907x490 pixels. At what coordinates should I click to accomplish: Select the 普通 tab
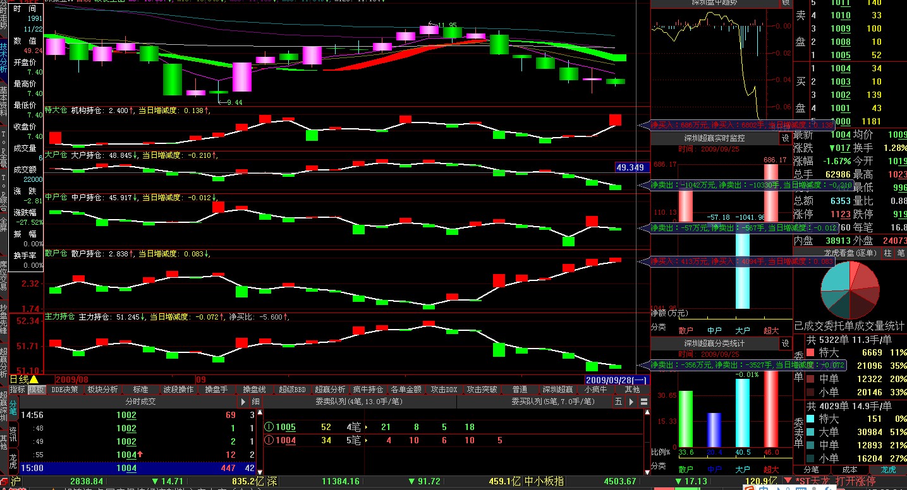coord(520,390)
